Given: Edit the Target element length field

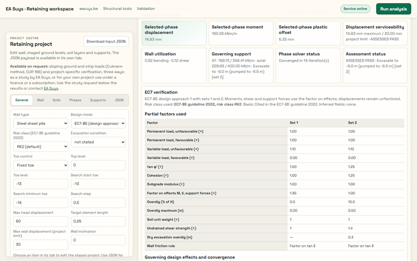Looking at the screenshot, I should (x=98, y=221).
